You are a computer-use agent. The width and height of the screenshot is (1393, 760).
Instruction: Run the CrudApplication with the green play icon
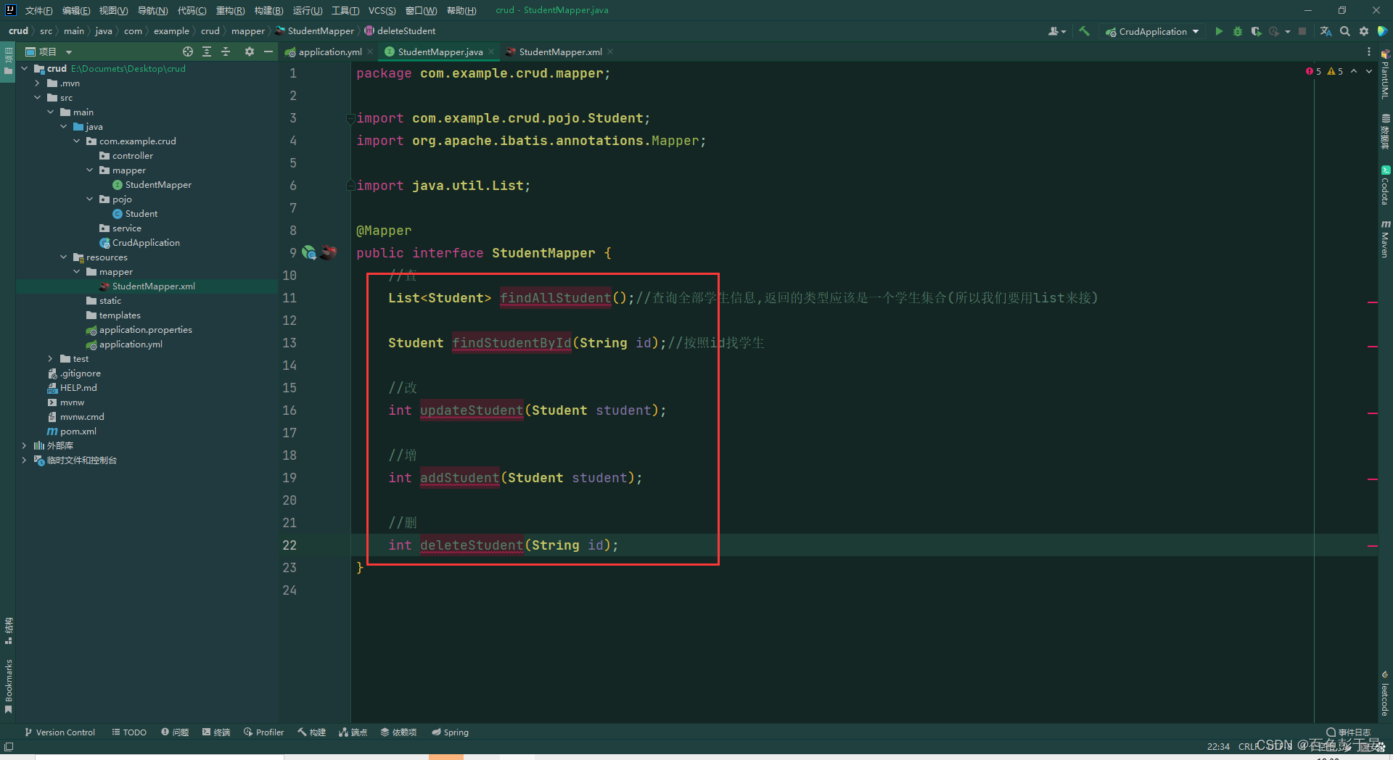[1219, 31]
